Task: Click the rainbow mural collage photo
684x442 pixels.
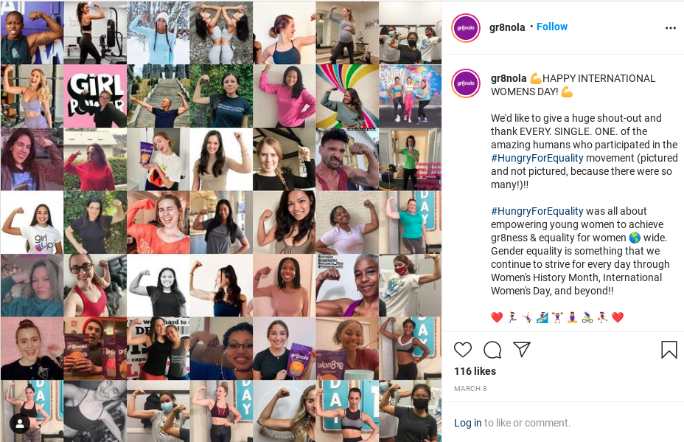Action: pyautogui.click(x=347, y=96)
